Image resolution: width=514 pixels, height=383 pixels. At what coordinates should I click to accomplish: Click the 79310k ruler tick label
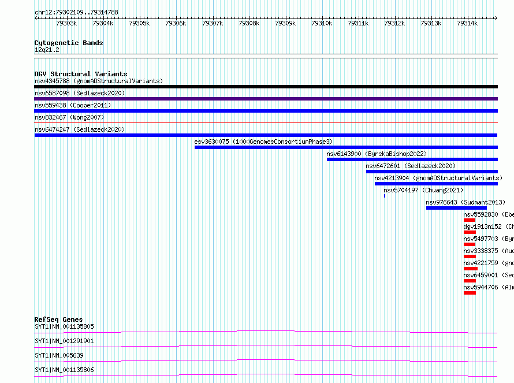322,23
